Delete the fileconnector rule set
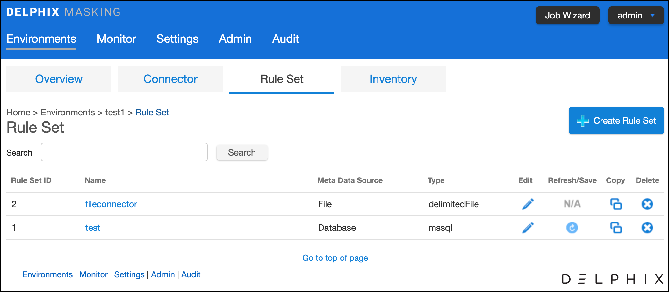This screenshot has width=669, height=292. point(647,204)
